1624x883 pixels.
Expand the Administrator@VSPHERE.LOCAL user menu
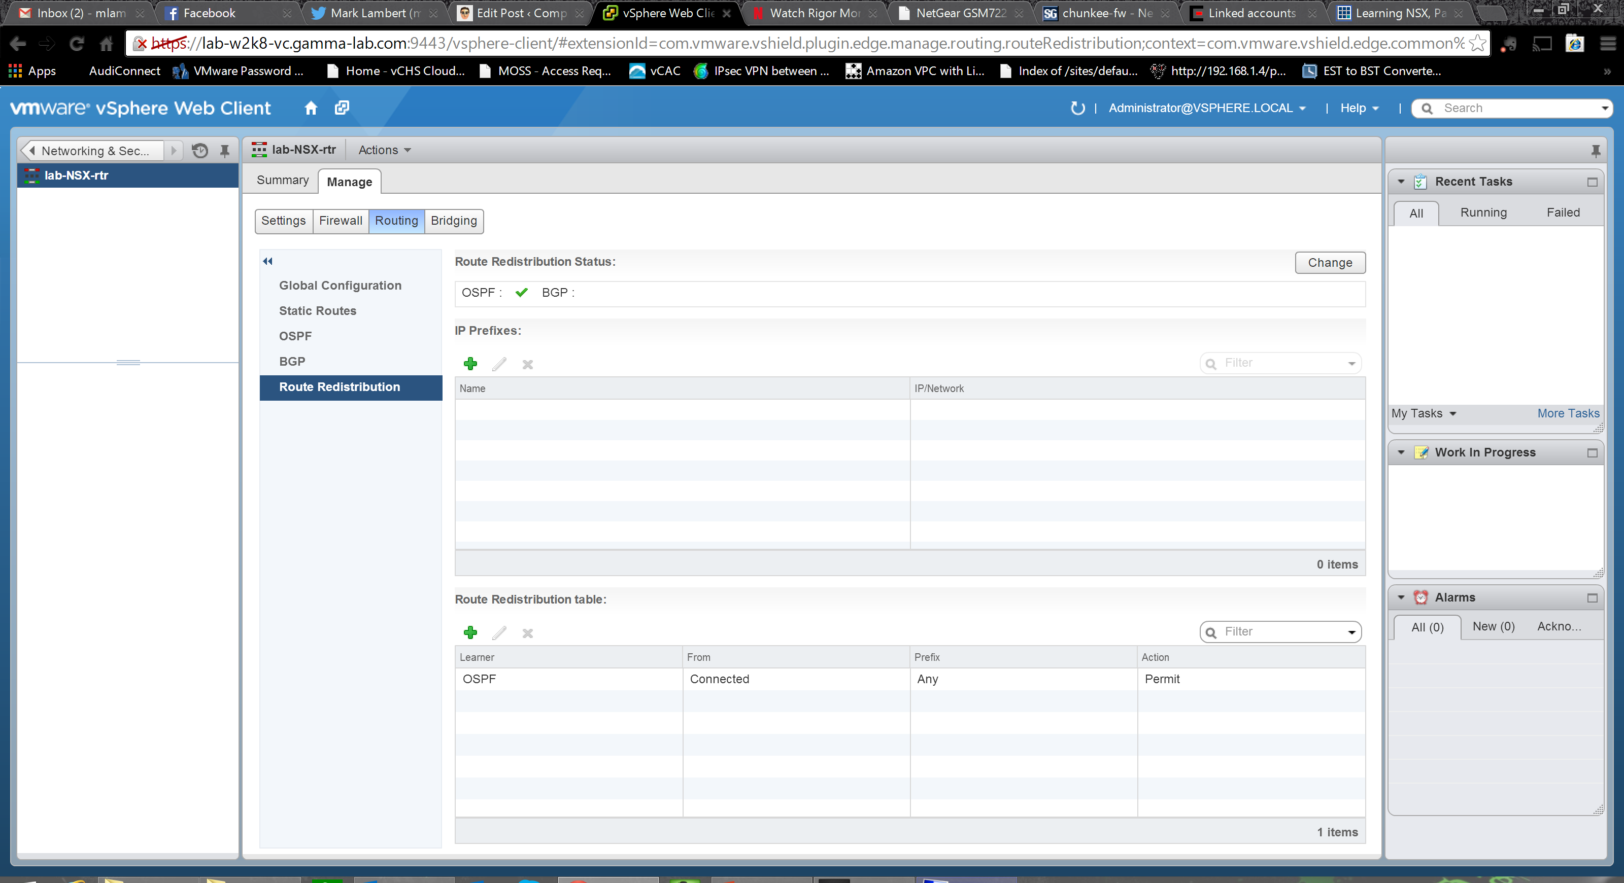point(1207,108)
